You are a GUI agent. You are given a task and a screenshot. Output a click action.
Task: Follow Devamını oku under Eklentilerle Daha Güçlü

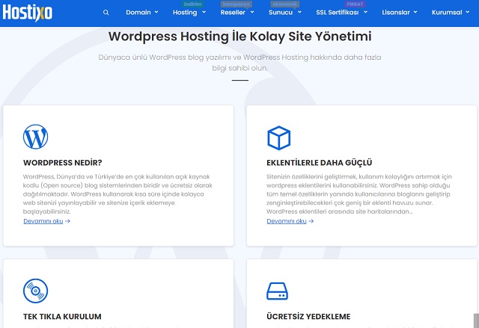[286, 221]
